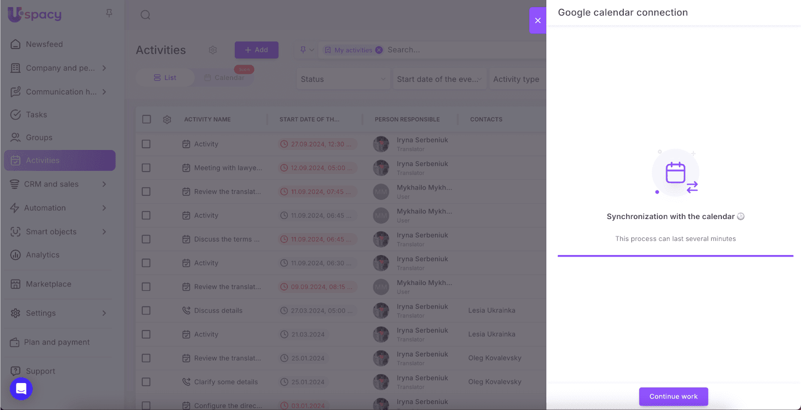The image size is (801, 410).
Task: Click Iryna Serbeniuk avatar in first row
Action: (x=381, y=144)
